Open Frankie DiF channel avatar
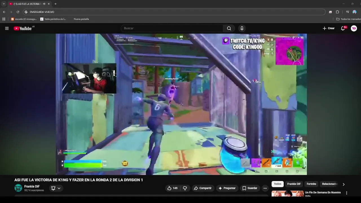The height and width of the screenshot is (203, 361). pyautogui.click(x=18, y=188)
